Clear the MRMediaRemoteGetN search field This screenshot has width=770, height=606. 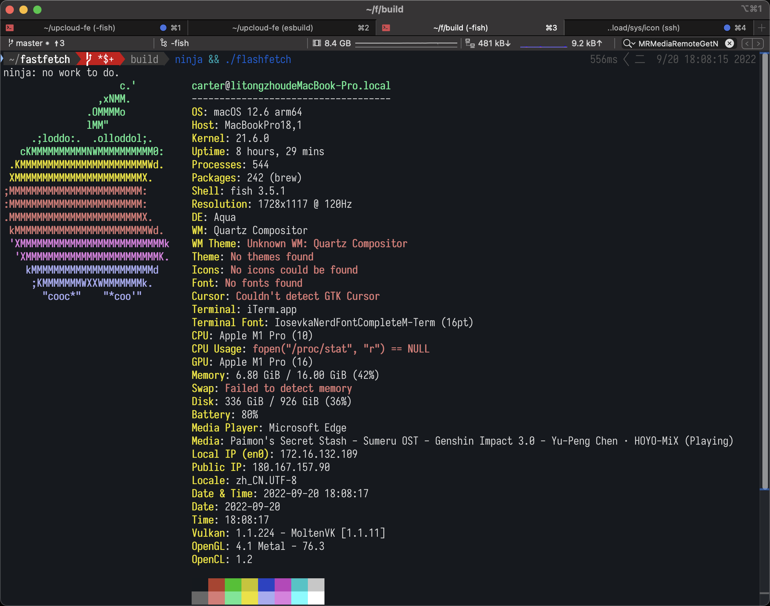tap(729, 43)
